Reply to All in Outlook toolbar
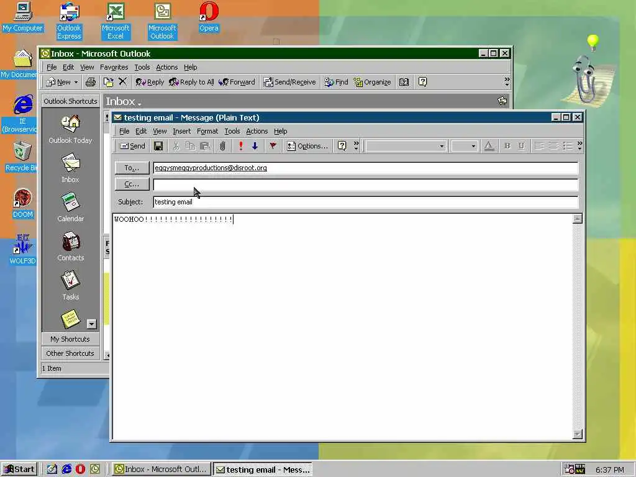This screenshot has width=636, height=477. pos(191,82)
